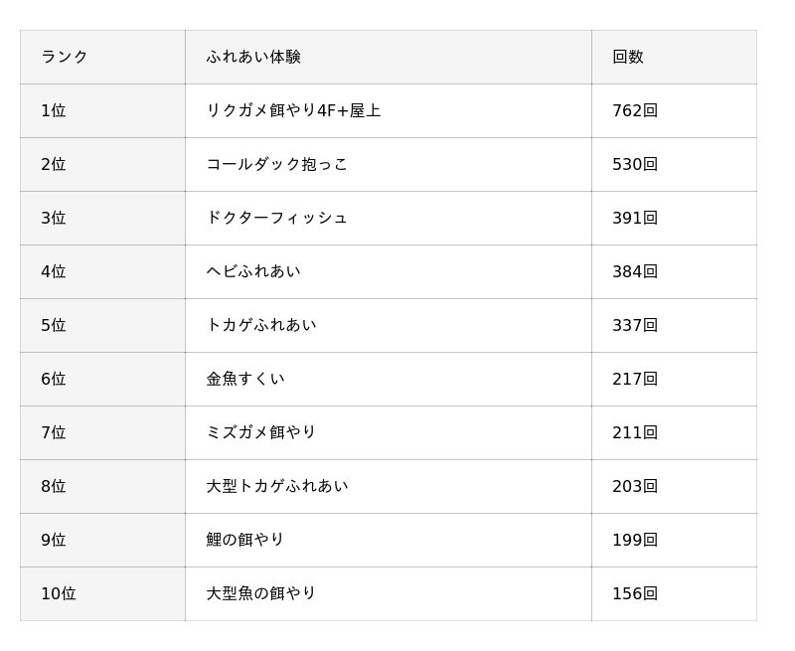The image size is (795, 651).
Task: Click the 金魚すくい entry
Action: (x=245, y=379)
